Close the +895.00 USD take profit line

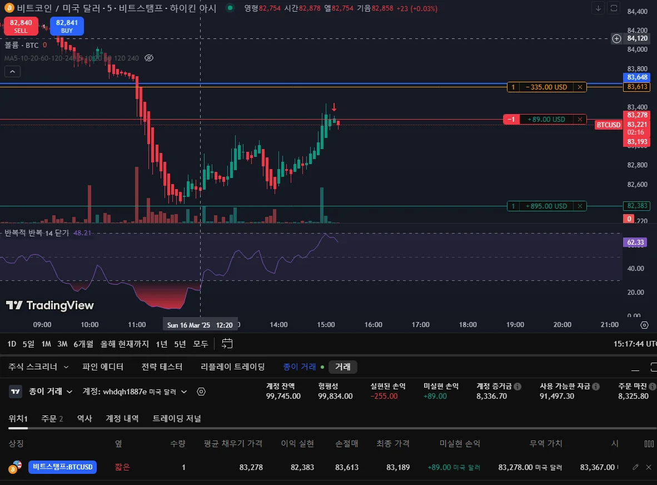pos(580,206)
